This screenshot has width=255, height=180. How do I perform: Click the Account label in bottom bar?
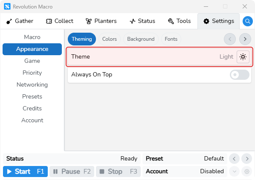(x=157, y=171)
